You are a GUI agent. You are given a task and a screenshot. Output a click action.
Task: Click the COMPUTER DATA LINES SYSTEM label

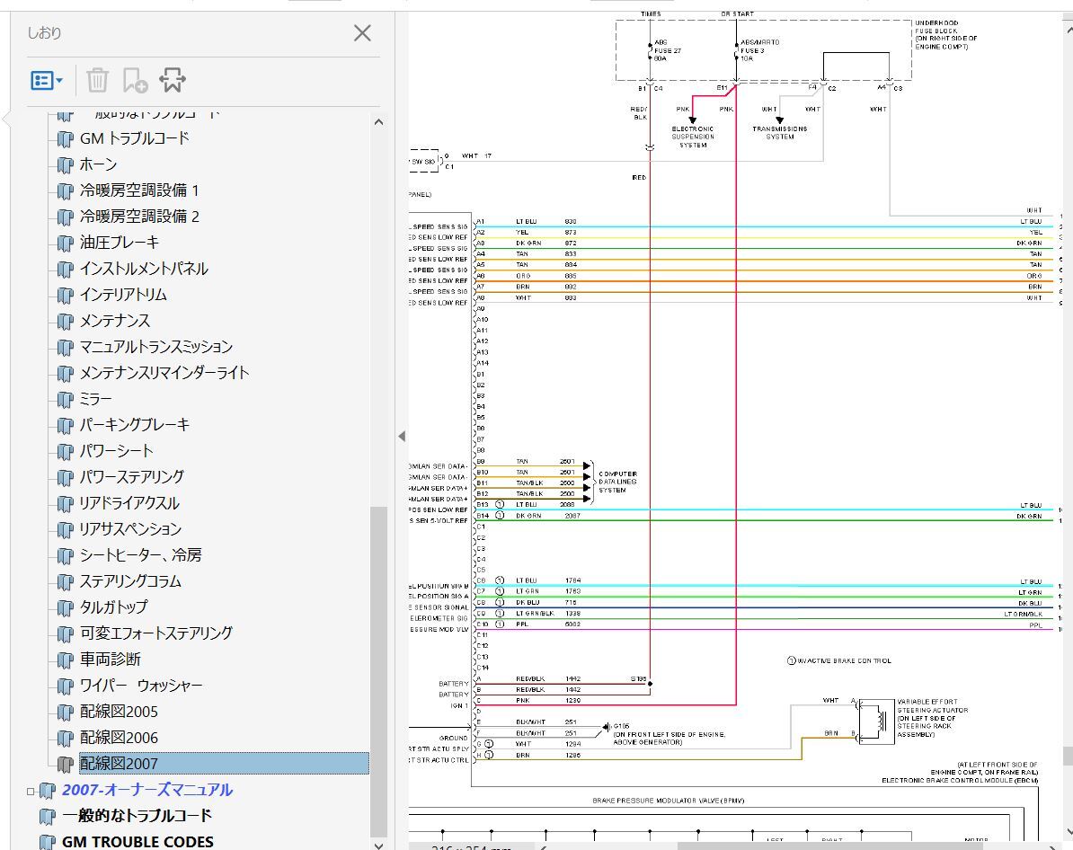tap(618, 482)
